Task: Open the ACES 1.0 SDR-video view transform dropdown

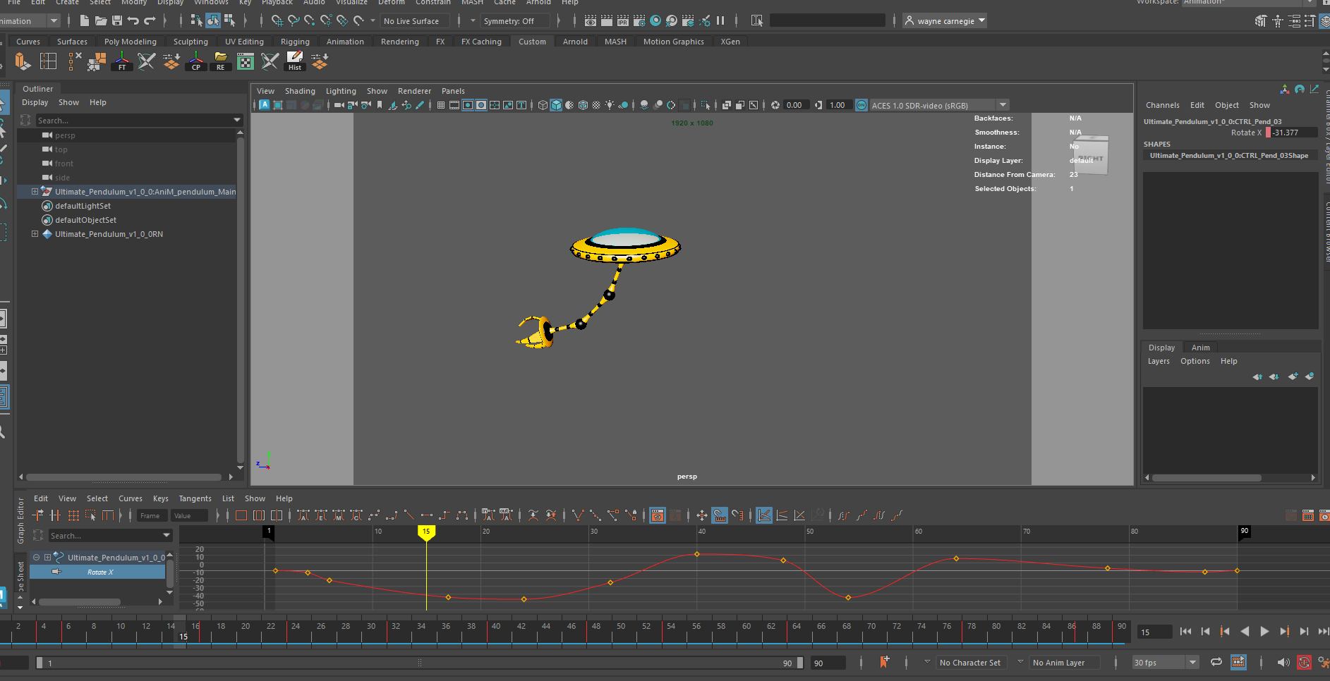Action: tap(938, 105)
